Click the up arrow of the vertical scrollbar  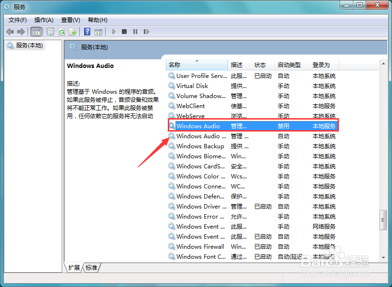(x=383, y=64)
